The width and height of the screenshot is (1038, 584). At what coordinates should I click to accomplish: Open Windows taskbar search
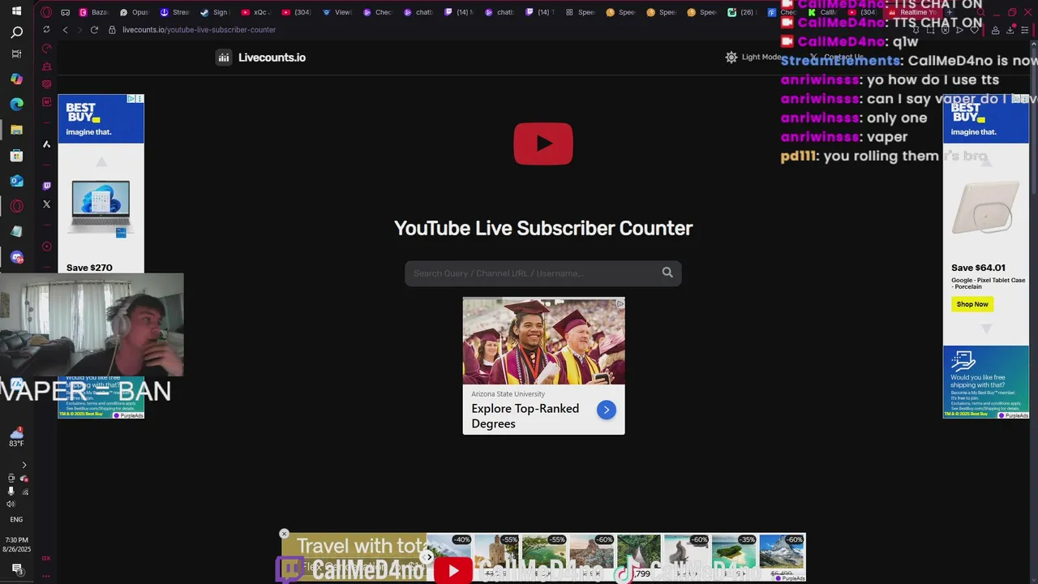pos(16,32)
